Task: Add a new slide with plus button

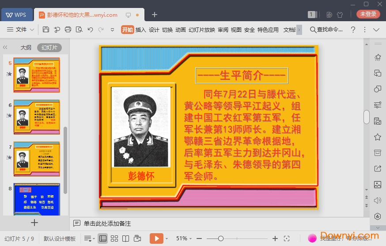Action: [34, 223]
